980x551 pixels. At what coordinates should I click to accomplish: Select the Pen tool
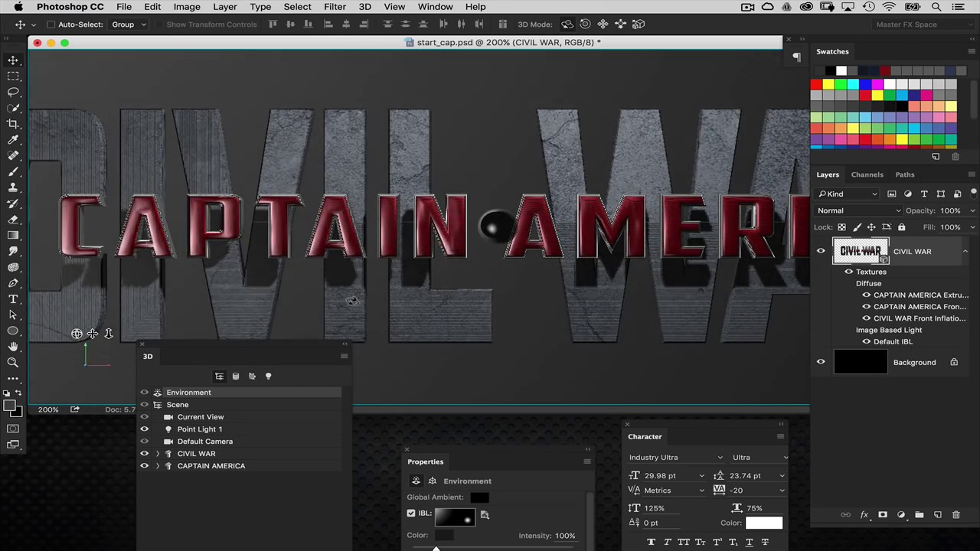point(13,283)
